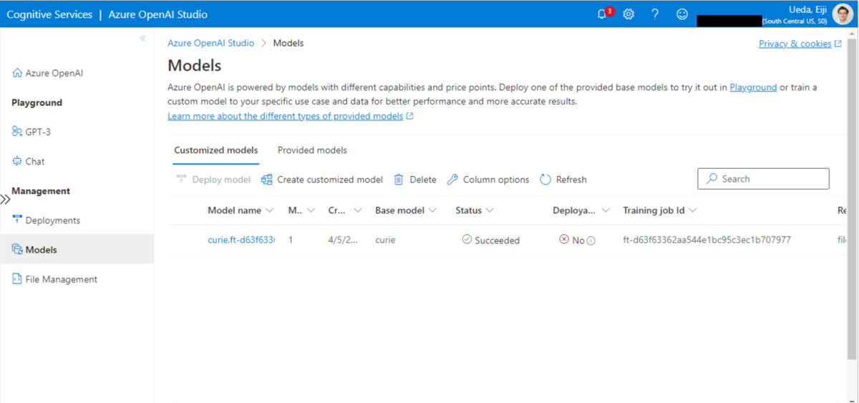This screenshot has height=403, width=859.
Task: Click the Models breadcrumb text
Action: tap(288, 43)
